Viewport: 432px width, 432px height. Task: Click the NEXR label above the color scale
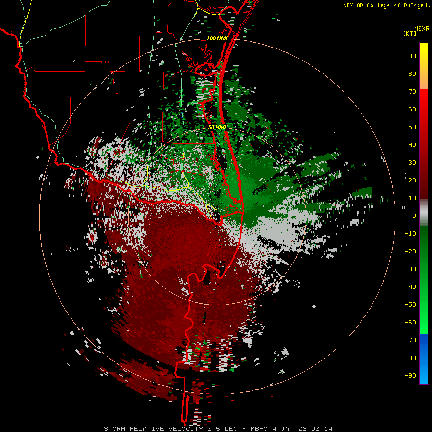pos(422,29)
